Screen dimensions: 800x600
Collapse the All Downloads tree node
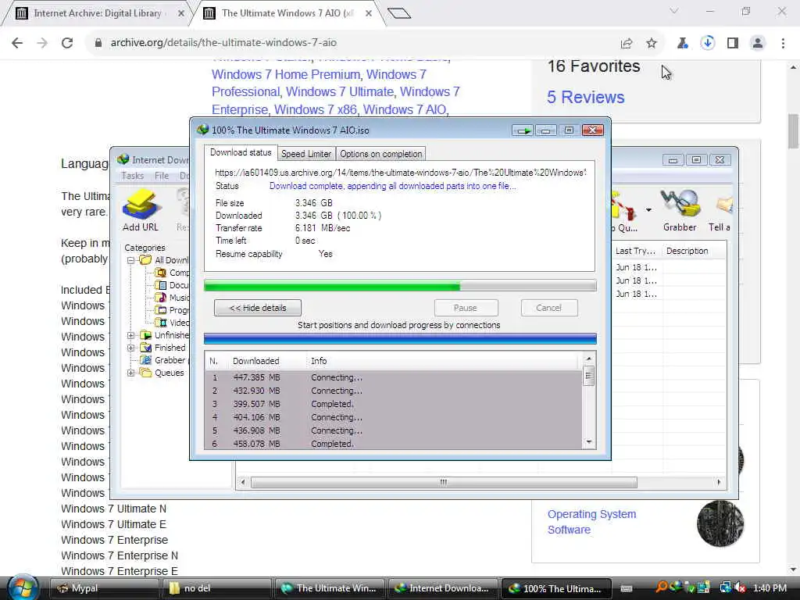[x=130, y=260]
